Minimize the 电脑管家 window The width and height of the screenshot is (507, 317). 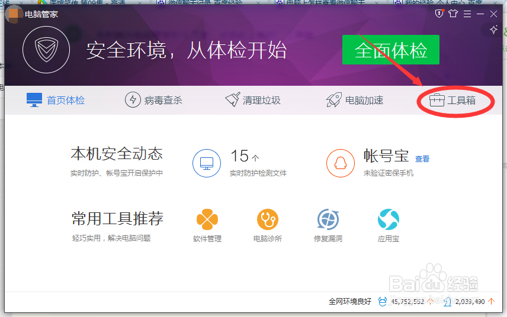480,14
